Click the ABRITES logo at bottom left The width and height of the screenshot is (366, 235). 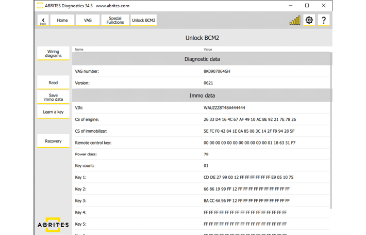(53, 225)
